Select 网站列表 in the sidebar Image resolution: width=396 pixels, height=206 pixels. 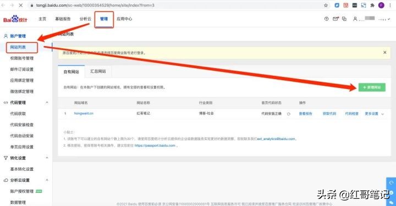tap(18, 47)
